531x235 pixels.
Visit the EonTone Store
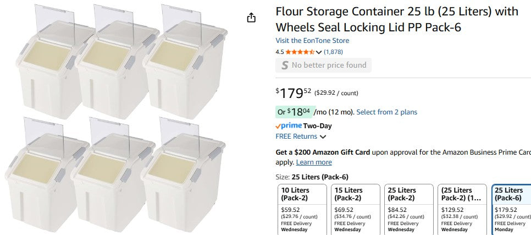click(x=312, y=41)
